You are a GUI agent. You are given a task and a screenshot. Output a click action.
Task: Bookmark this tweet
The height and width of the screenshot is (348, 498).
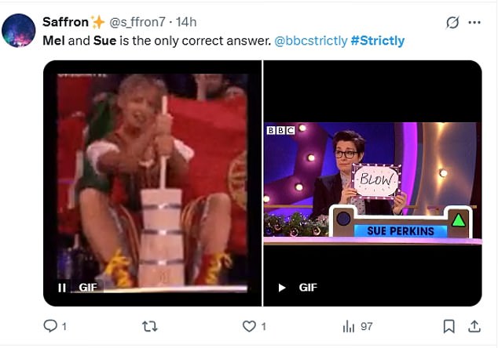[449, 326]
